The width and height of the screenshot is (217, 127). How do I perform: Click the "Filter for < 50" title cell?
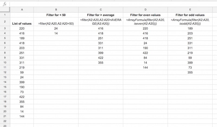(56, 15)
